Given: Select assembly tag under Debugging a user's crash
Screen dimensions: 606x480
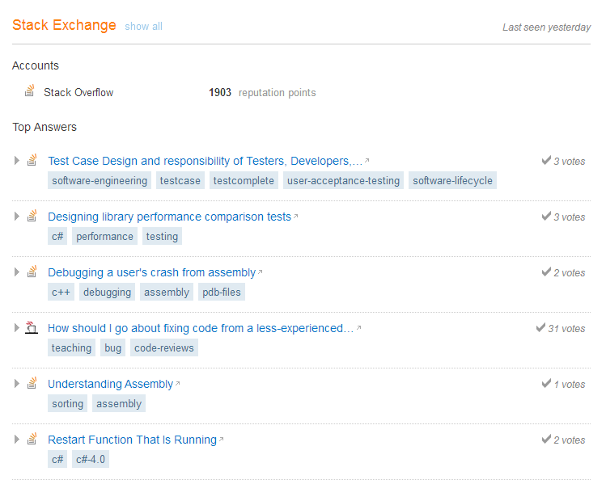Looking at the screenshot, I should [x=167, y=292].
